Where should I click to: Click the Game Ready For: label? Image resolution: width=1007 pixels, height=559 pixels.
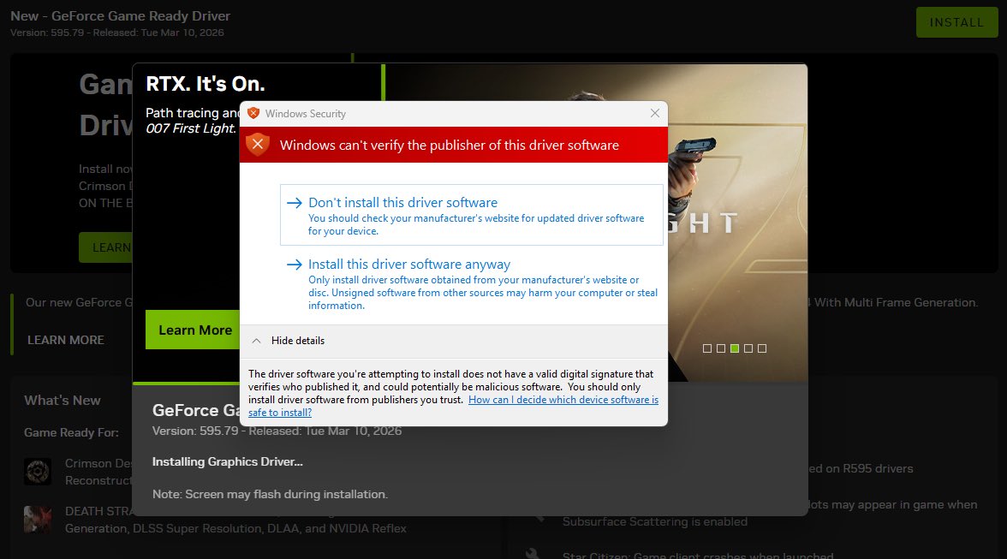coord(71,432)
